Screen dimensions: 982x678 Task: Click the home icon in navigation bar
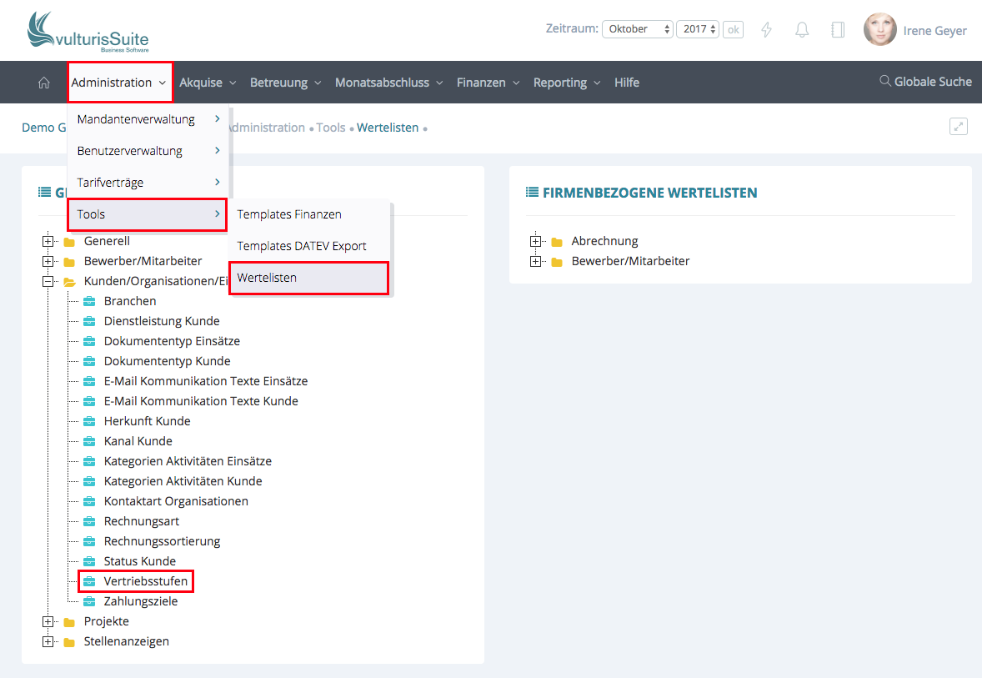click(x=44, y=83)
